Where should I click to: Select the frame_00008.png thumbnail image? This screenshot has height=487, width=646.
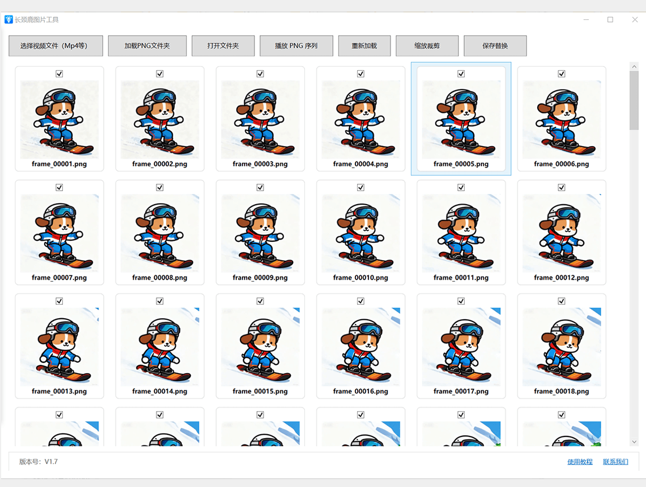pyautogui.click(x=160, y=233)
